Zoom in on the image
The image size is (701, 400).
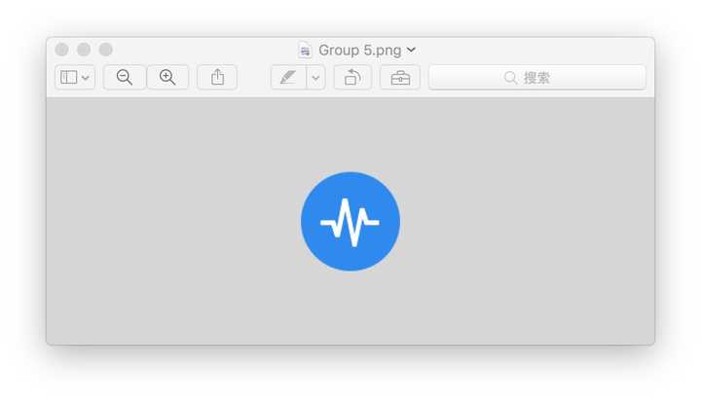click(167, 78)
